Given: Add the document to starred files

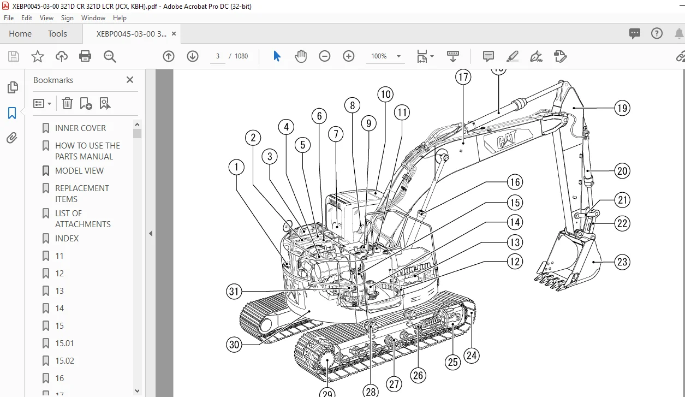Looking at the screenshot, I should (38, 56).
